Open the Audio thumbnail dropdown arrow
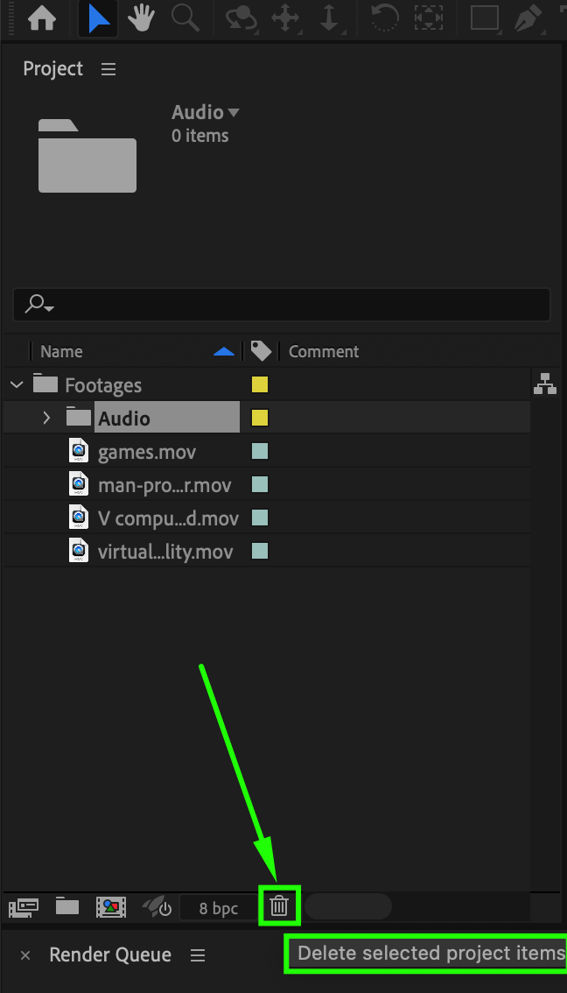 (233, 113)
